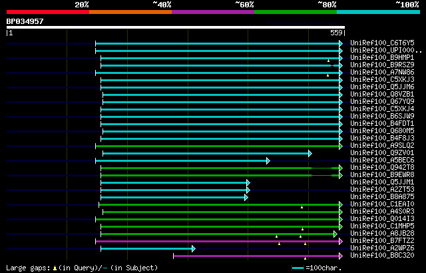Viewport: 426px width, 273px height.
Task: Click the orange ~40% identity legend segment
Action: (130, 12)
